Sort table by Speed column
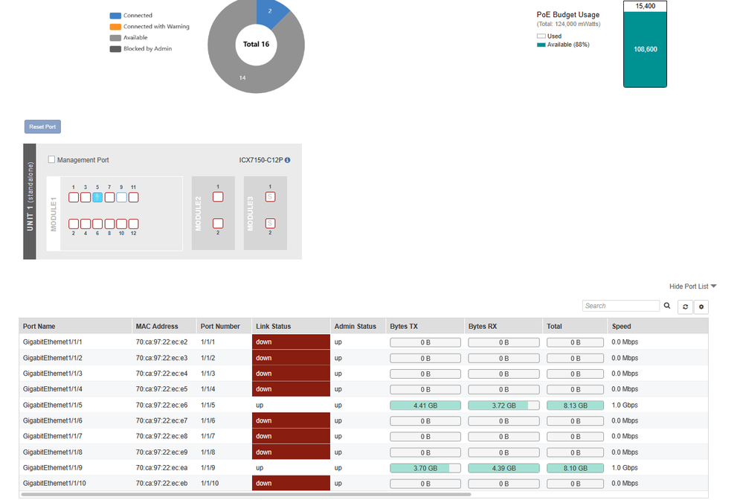The image size is (743, 500). pyautogui.click(x=621, y=327)
